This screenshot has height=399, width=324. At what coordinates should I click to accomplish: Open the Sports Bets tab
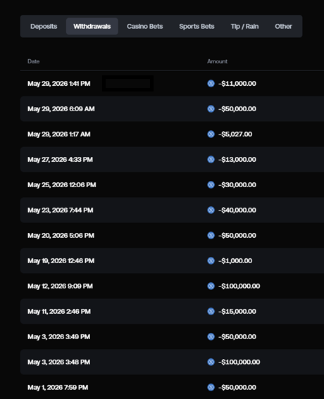click(197, 27)
